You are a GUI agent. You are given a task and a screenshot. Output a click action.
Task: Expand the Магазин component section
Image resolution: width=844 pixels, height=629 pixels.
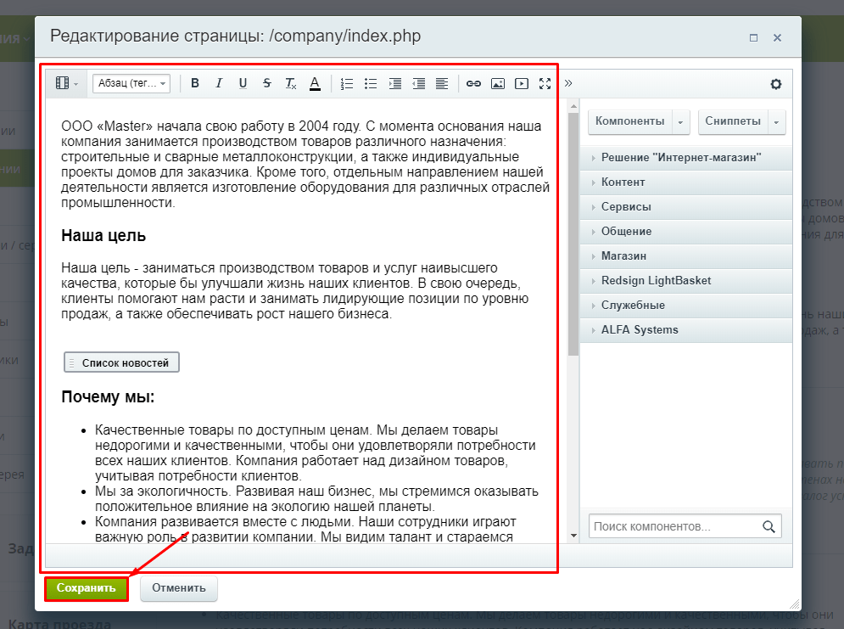pyautogui.click(x=623, y=256)
